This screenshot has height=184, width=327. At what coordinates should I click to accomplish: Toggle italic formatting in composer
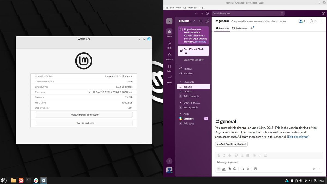click(224, 156)
